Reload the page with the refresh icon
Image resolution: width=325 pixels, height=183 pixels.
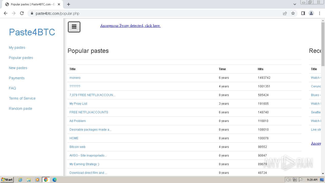tap(22, 13)
